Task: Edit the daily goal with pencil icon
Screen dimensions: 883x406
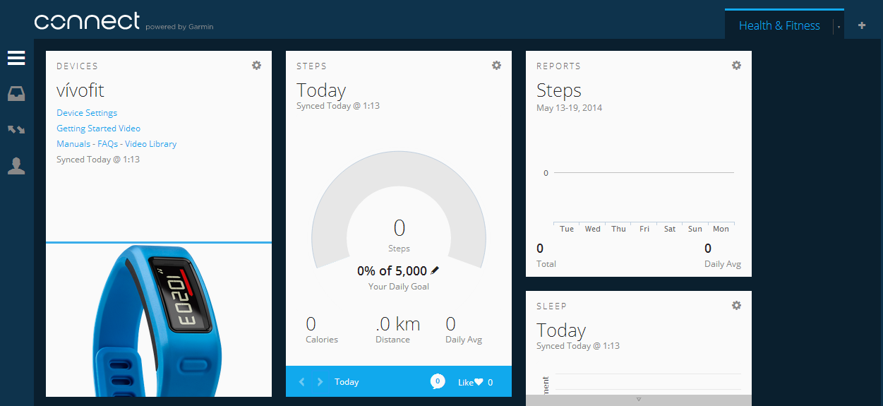Action: click(435, 270)
